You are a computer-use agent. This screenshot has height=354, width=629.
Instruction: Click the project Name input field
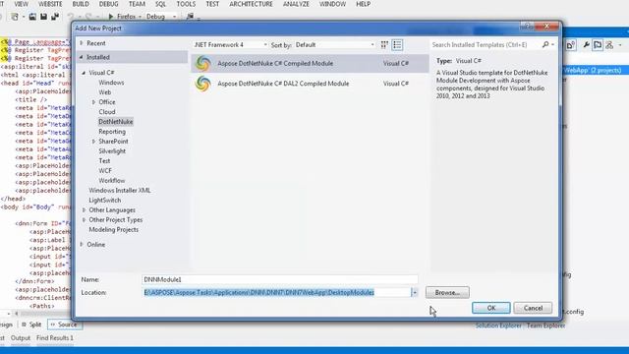click(x=279, y=279)
